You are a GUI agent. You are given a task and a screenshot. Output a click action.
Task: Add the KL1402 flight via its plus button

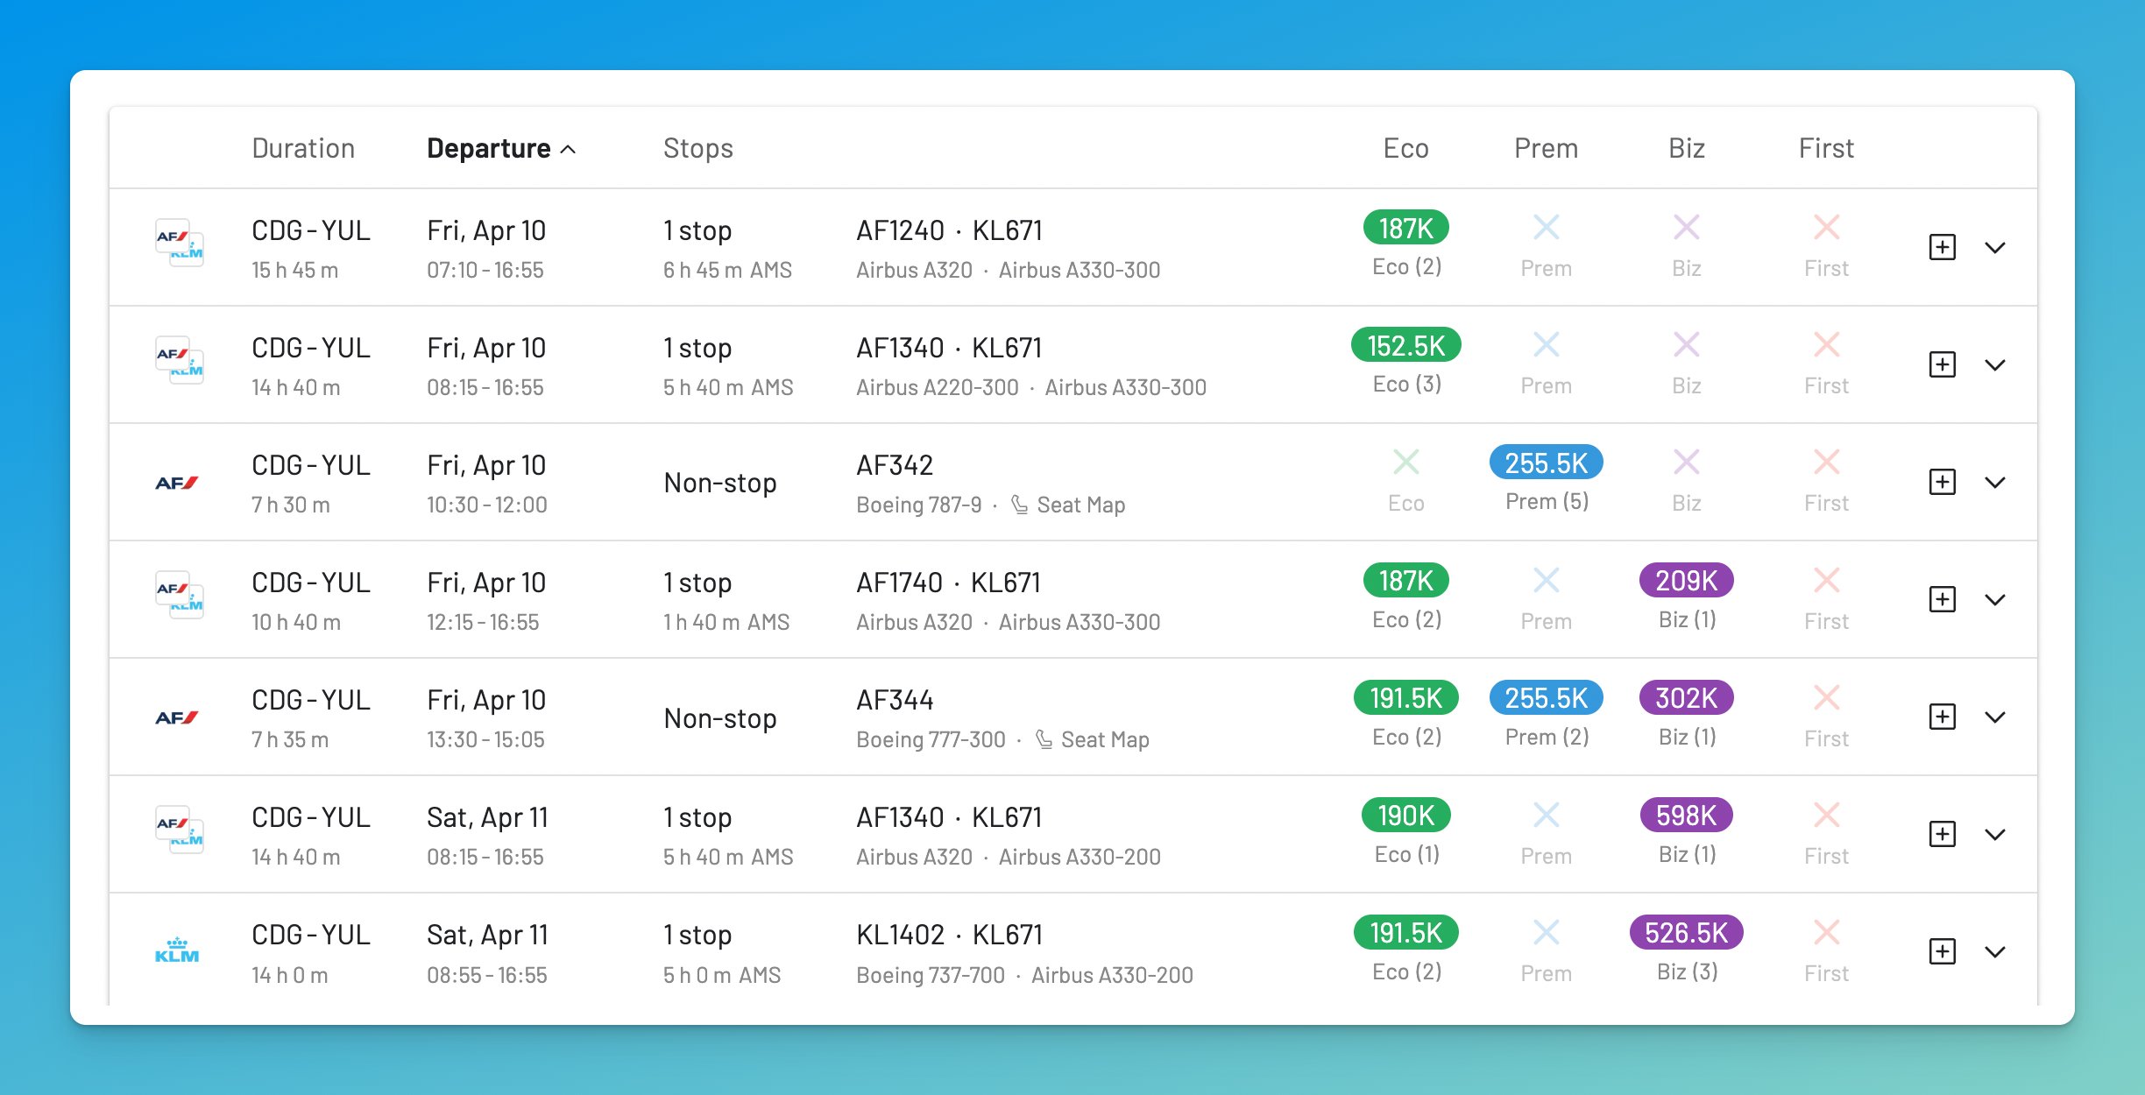[x=1943, y=950]
